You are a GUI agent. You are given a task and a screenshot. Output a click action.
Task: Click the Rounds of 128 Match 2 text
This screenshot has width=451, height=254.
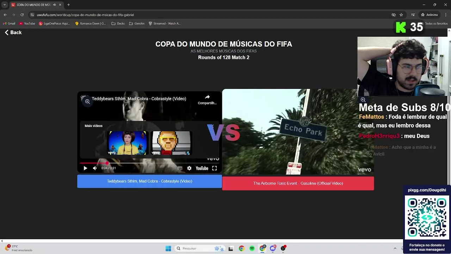coord(224,58)
